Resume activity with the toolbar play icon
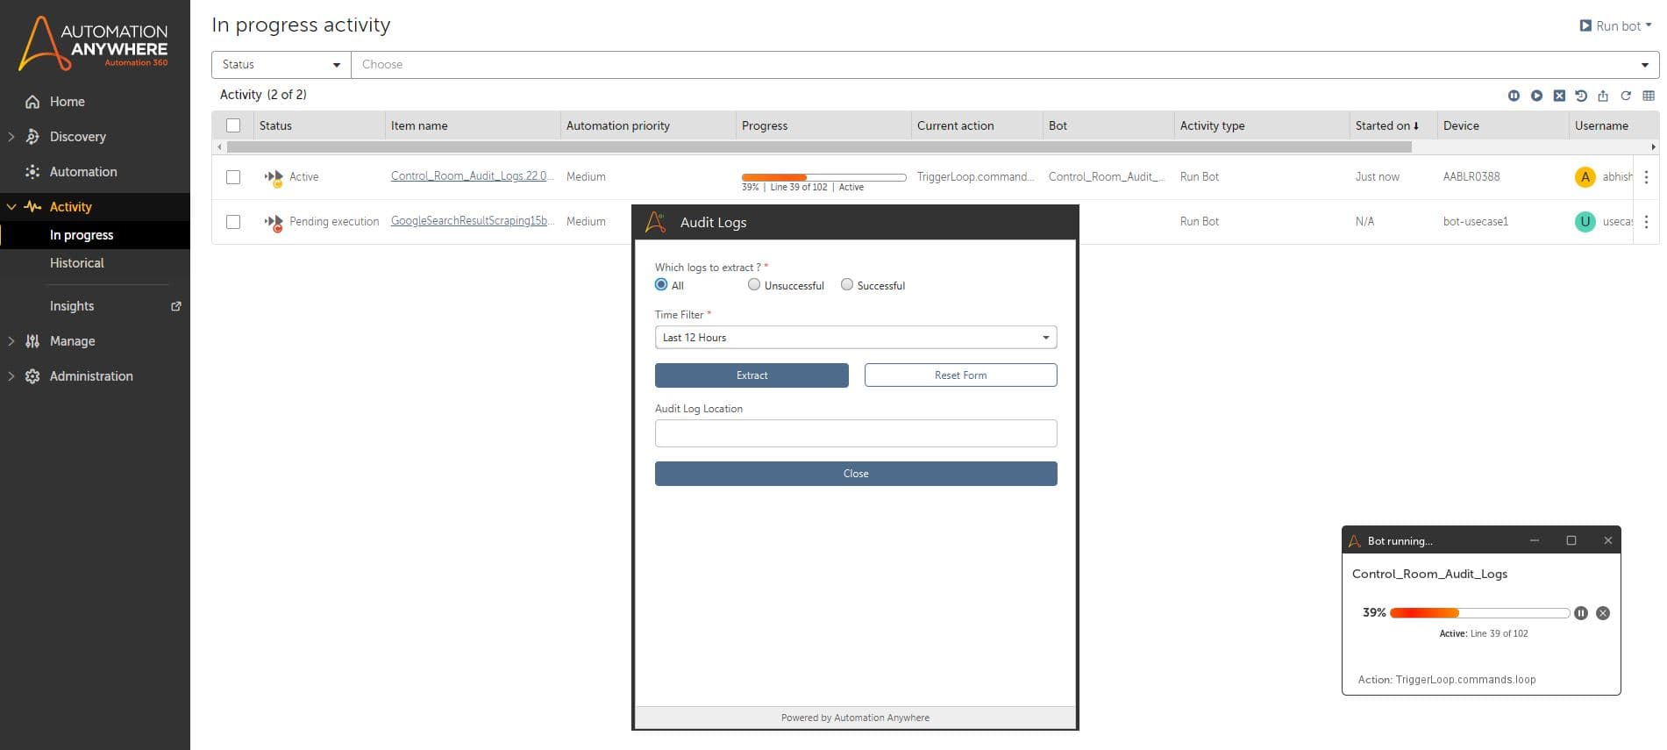The image size is (1667, 750). 1536,96
